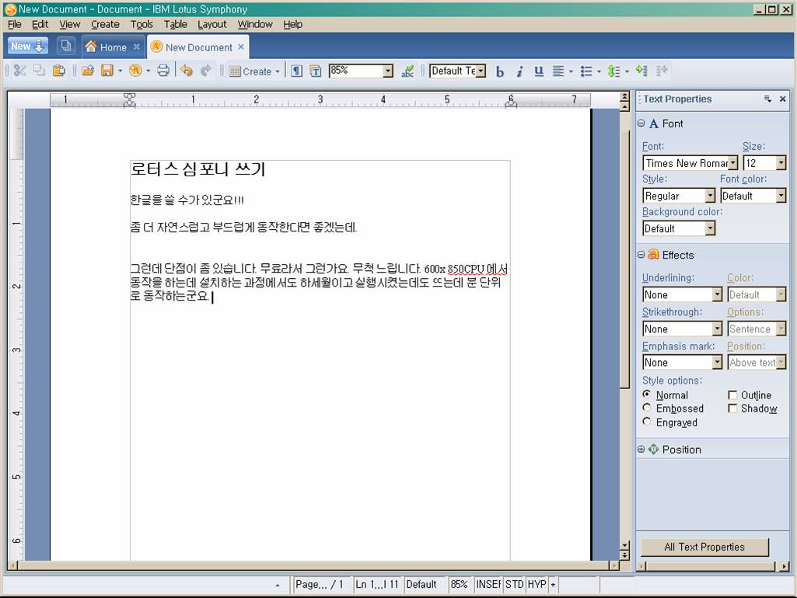797x598 pixels.
Task: Open the Emphasis mark dropdown
Action: [x=717, y=363]
